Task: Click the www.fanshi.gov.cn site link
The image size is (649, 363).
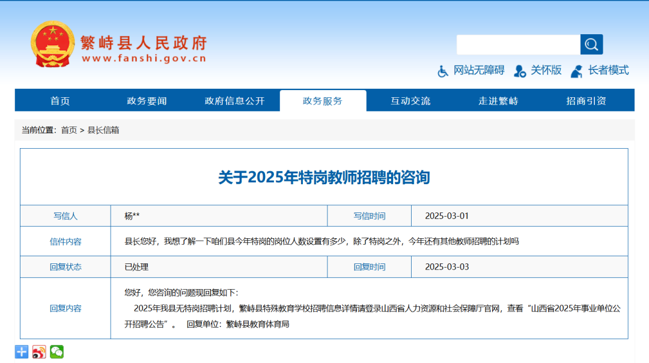Action: coord(142,59)
